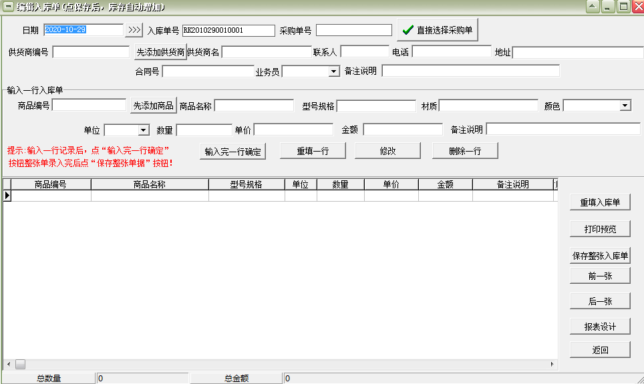644x384 pixels.
Task: Click 先添加商品 button
Action: pos(153,106)
